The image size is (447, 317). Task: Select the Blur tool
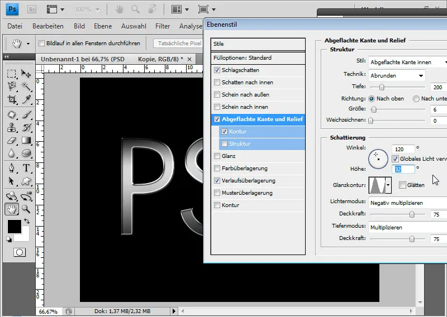coord(11,153)
